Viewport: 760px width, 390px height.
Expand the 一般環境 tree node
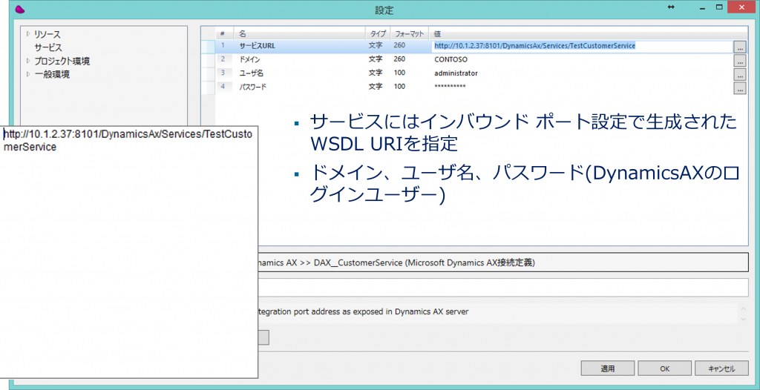pos(28,74)
